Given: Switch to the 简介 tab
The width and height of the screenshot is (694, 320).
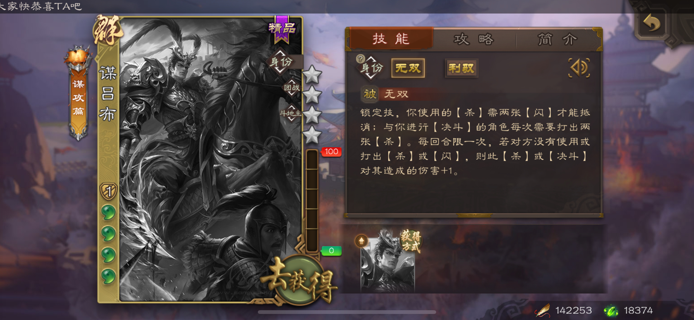Looking at the screenshot, I should click(x=557, y=39).
